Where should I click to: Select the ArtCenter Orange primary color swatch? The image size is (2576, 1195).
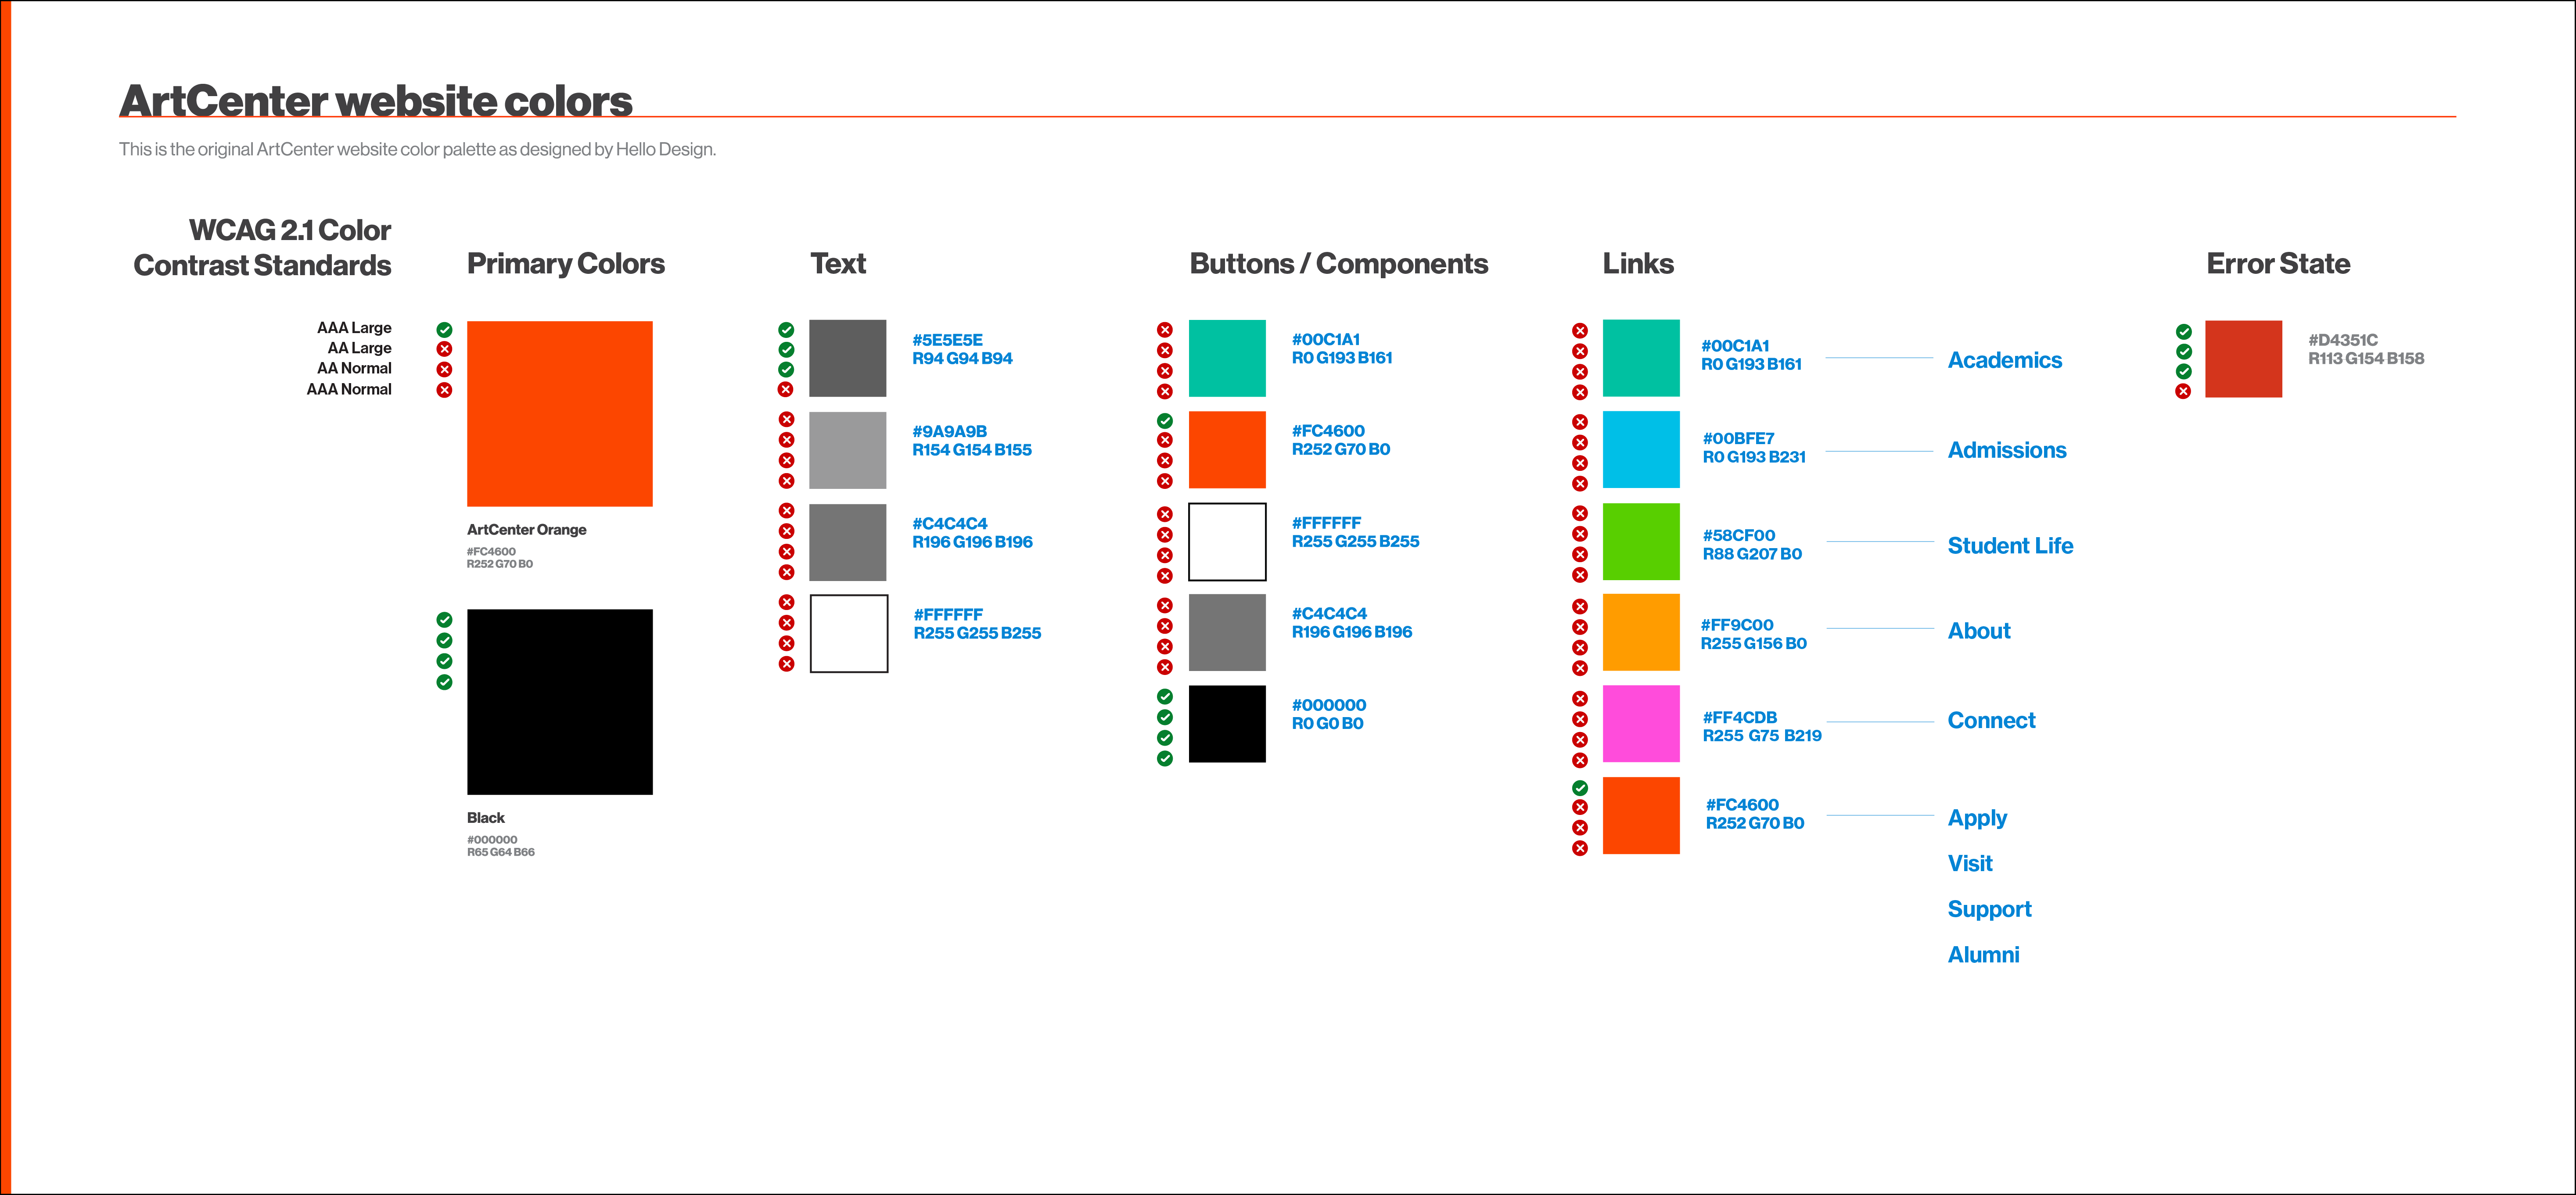[x=559, y=413]
